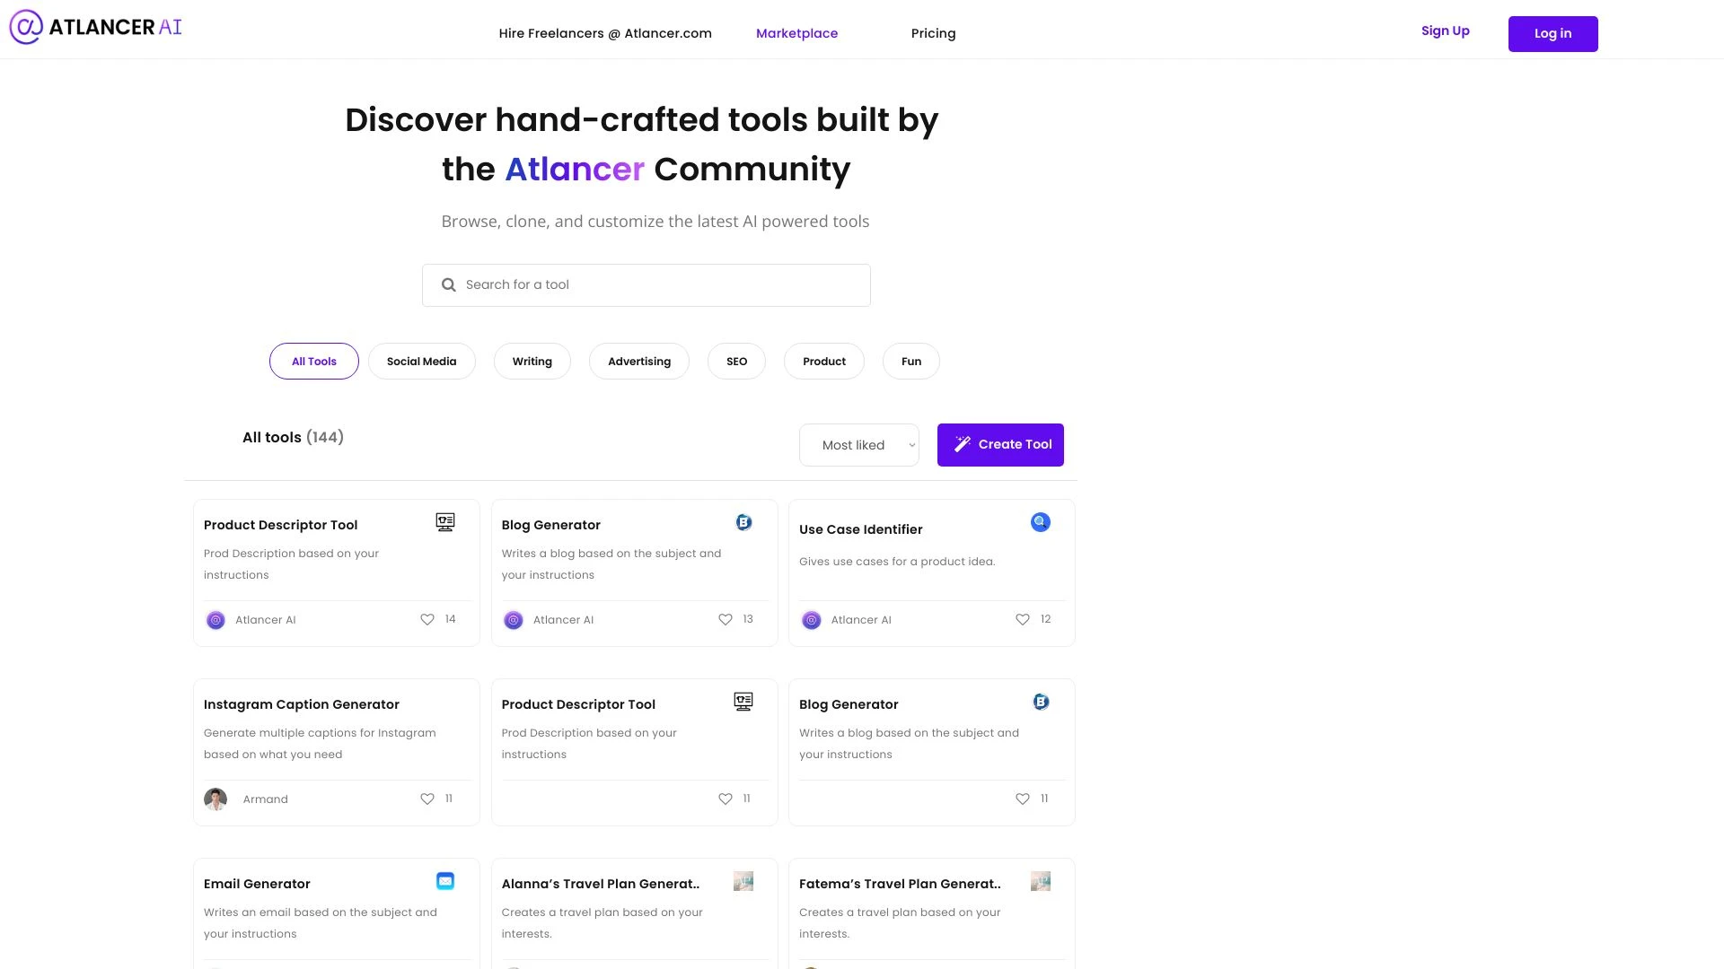
Task: Click the SEO category filter
Action: [x=736, y=361]
